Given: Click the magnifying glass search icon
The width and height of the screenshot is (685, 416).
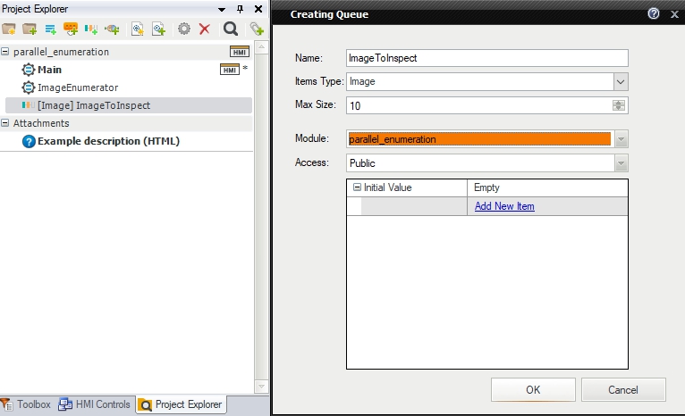Looking at the screenshot, I should [230, 29].
